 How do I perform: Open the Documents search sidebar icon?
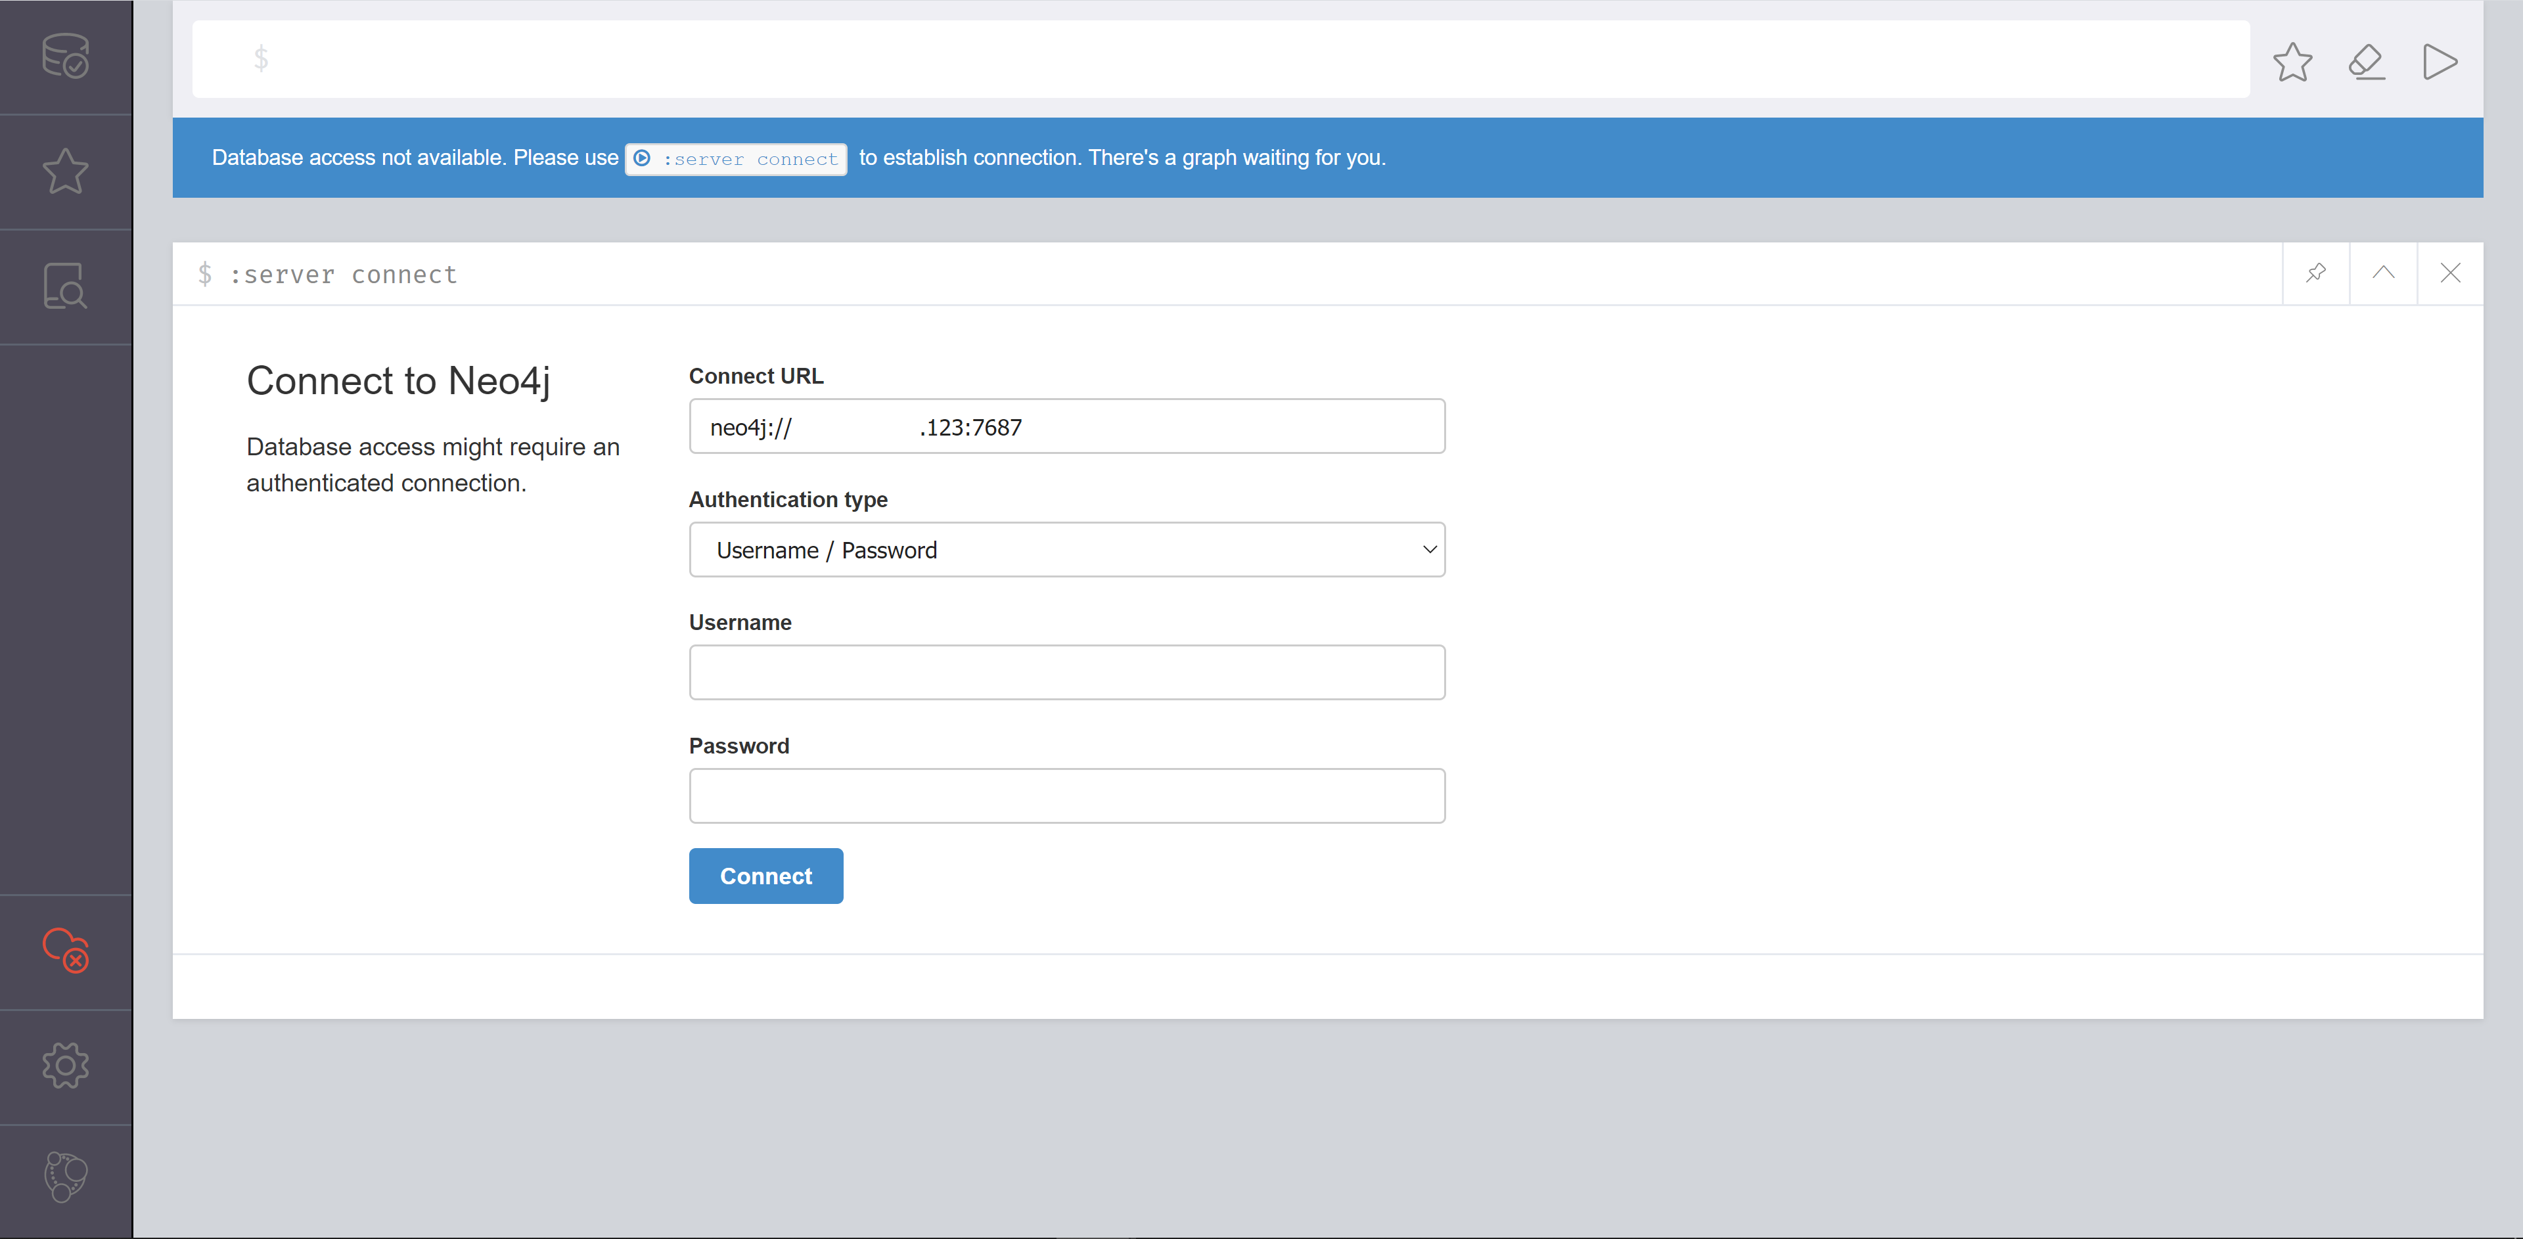pos(66,286)
